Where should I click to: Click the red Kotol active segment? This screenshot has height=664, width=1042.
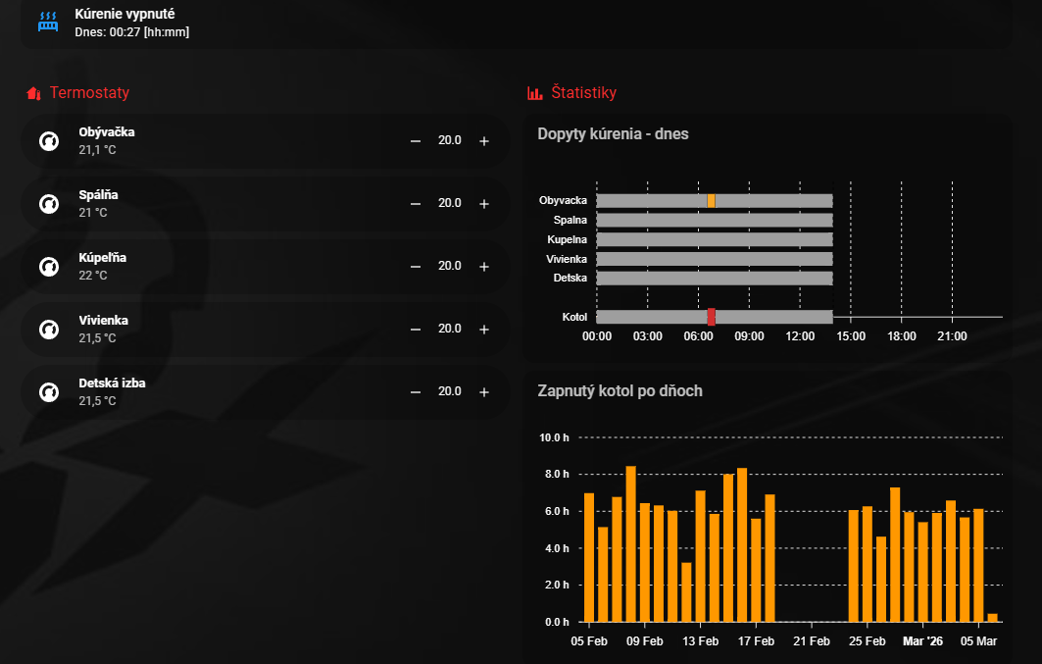(x=711, y=317)
